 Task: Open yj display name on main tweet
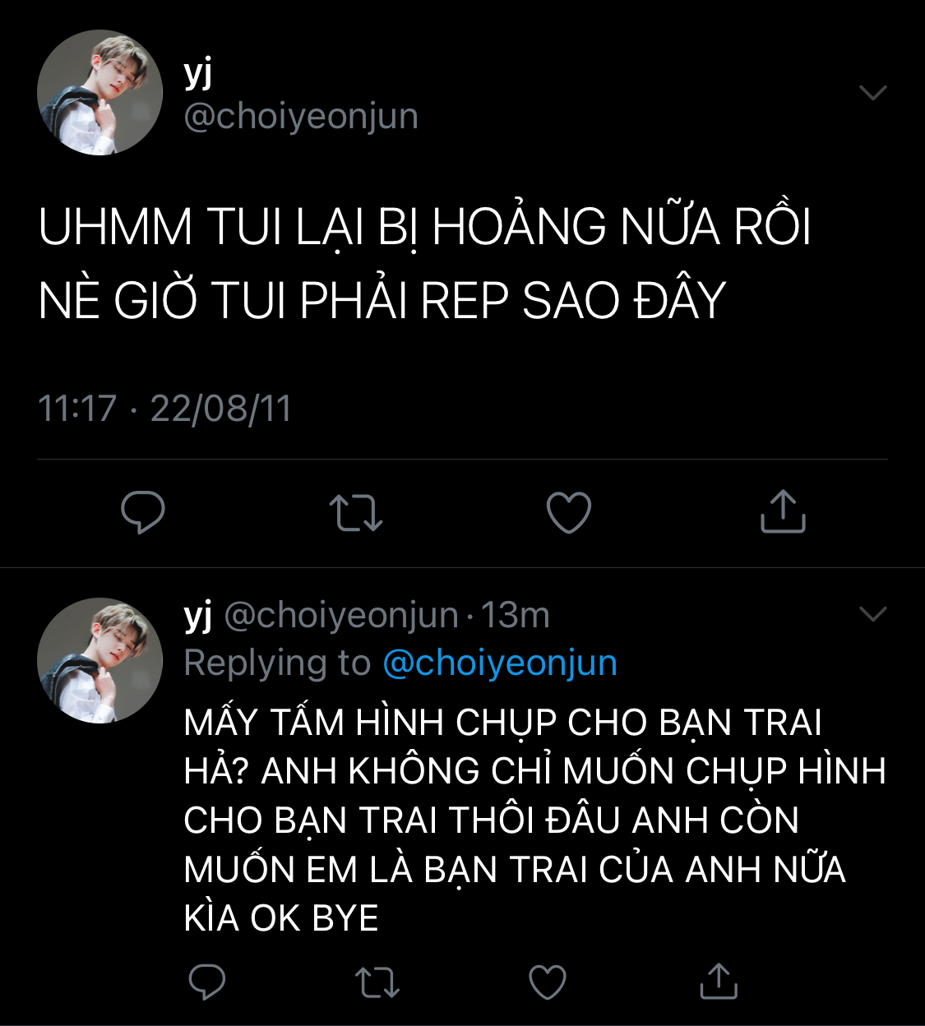(x=198, y=74)
